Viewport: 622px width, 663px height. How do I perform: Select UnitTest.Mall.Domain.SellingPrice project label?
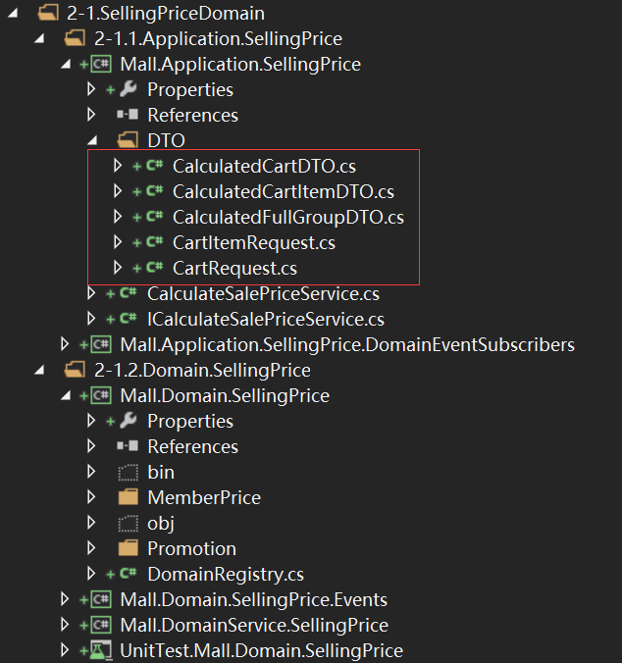click(x=261, y=650)
